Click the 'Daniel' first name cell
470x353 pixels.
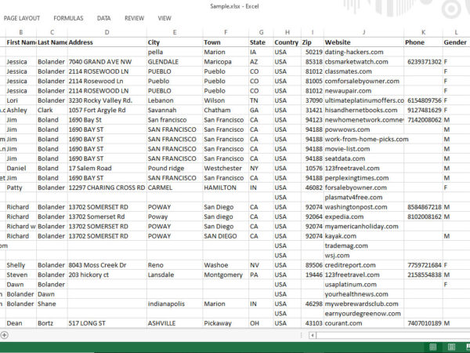click(x=21, y=168)
